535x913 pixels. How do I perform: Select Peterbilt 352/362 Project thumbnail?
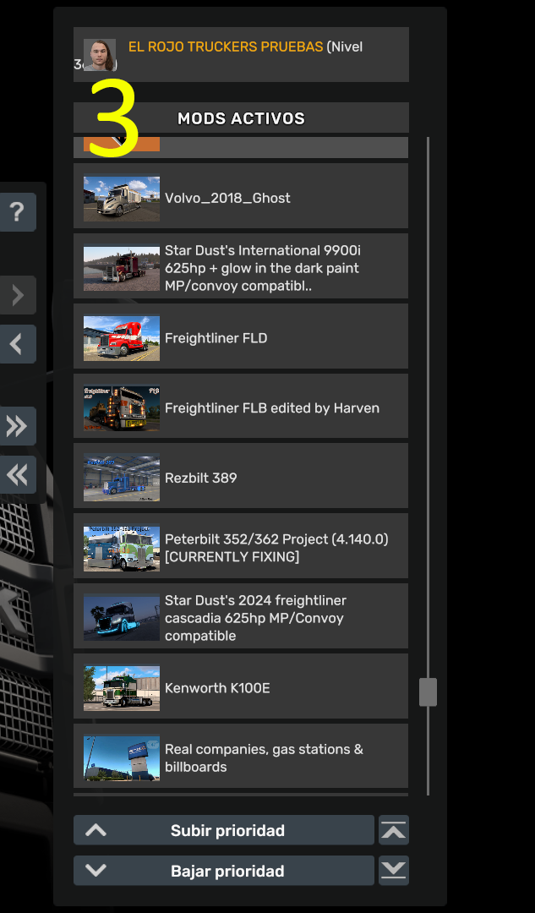click(122, 549)
